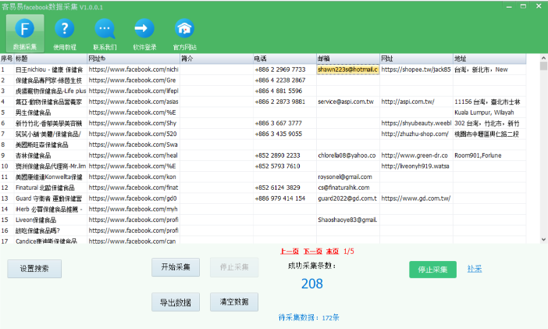This screenshot has width=548, height=329.
Task: Click the 补采 link
Action: click(x=475, y=269)
